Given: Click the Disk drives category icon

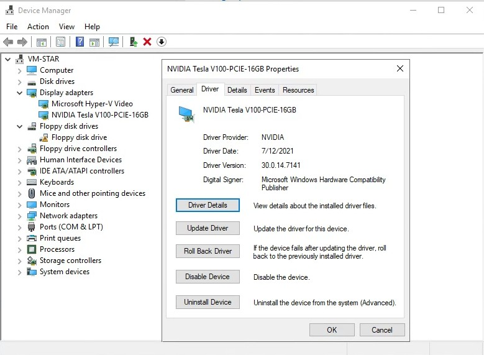Looking at the screenshot, I should 32,83.
